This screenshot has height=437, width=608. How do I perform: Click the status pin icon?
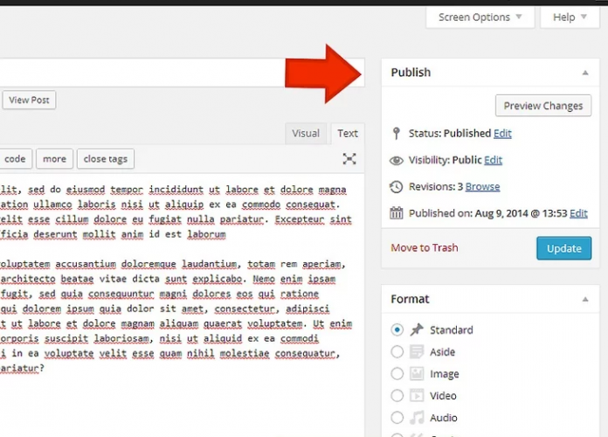[397, 134]
